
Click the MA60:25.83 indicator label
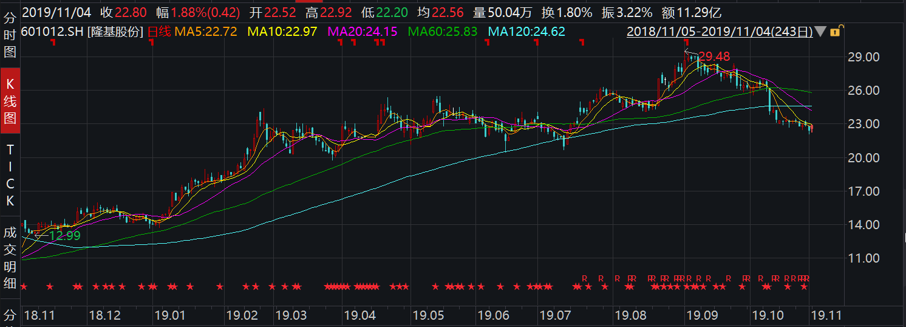click(443, 32)
